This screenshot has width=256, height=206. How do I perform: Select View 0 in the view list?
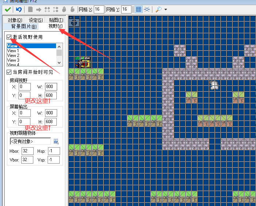point(31,46)
